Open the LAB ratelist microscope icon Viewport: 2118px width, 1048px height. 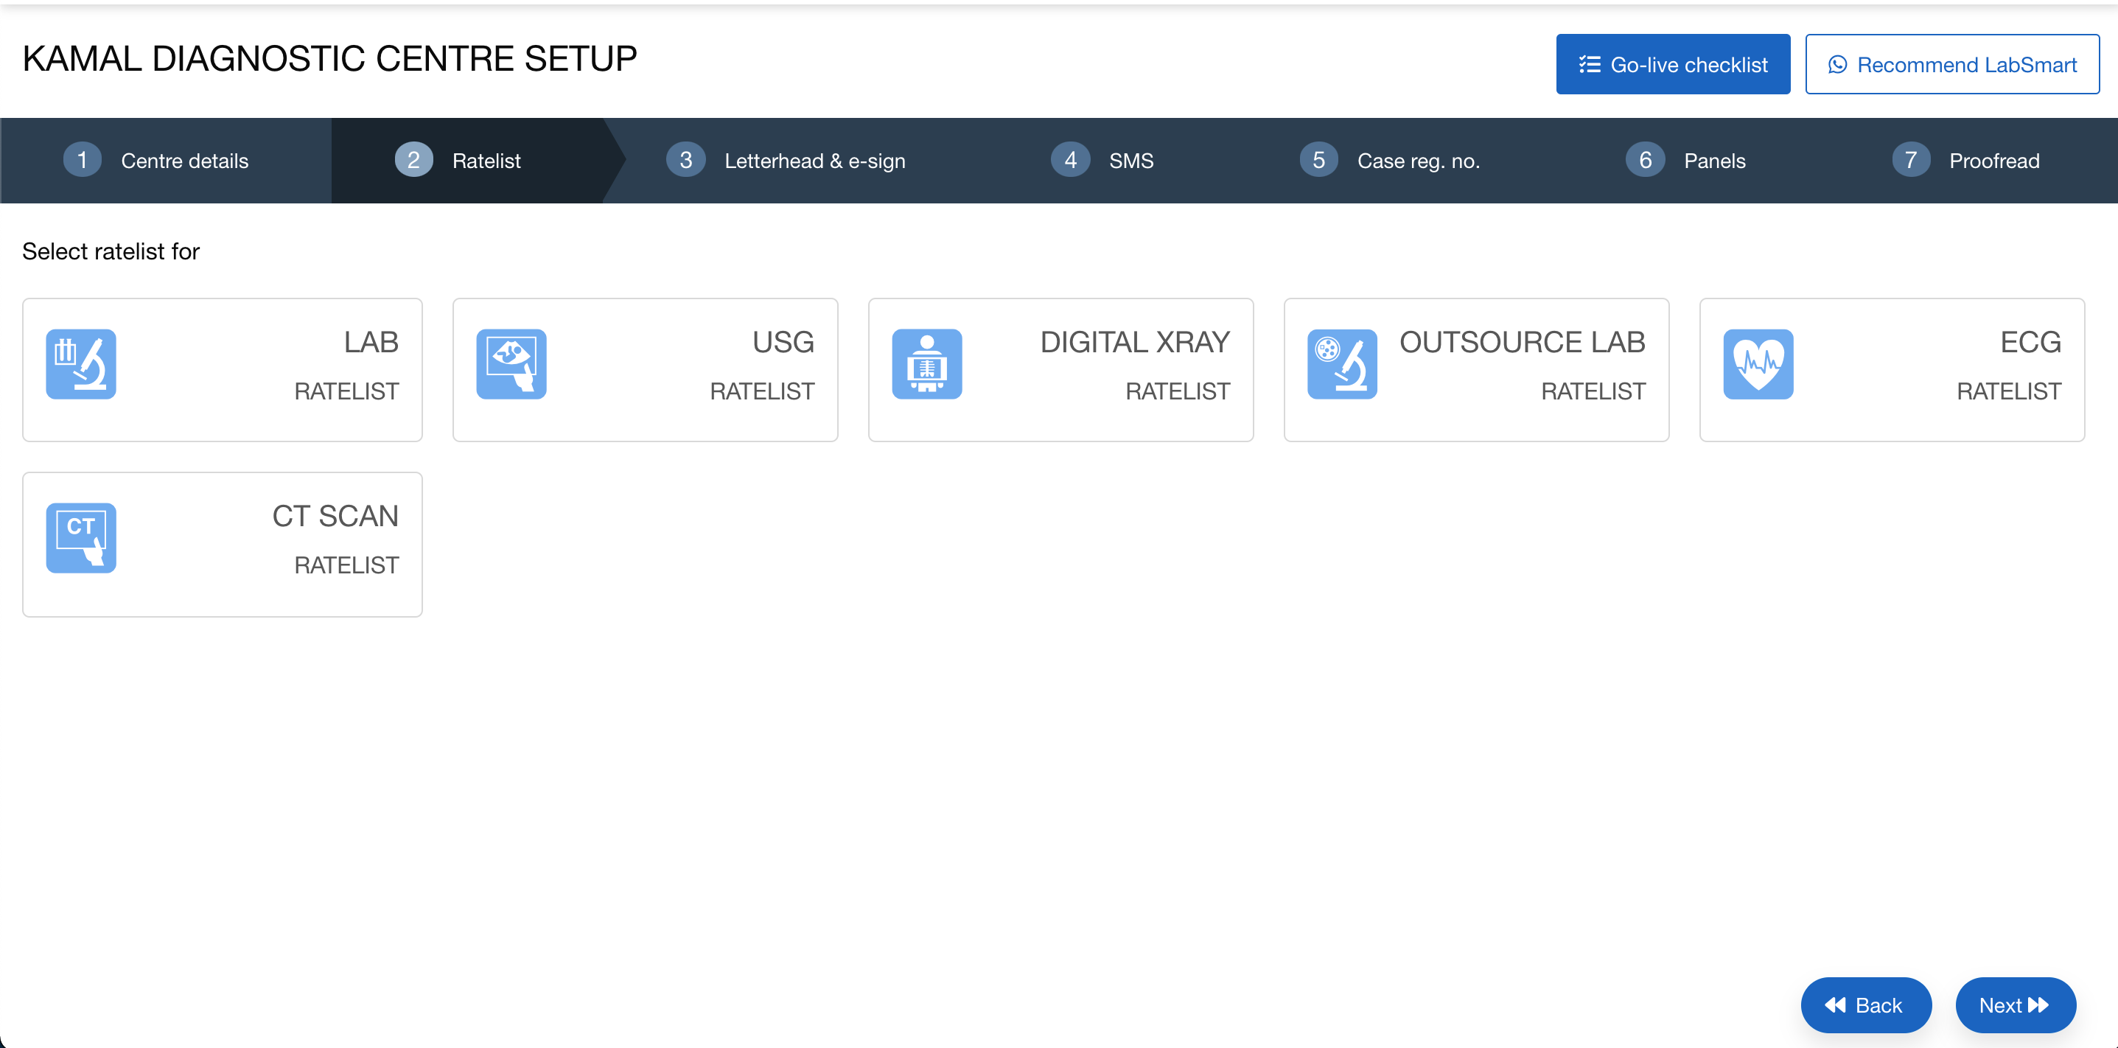click(x=80, y=364)
